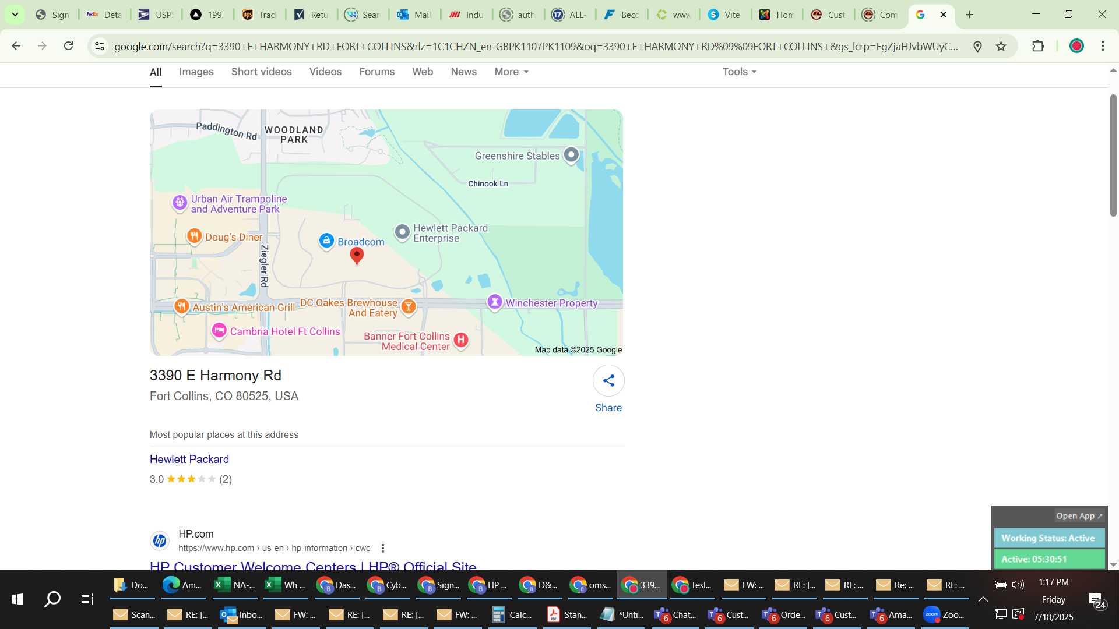Click the page vertical scrollbar thumb
The image size is (1119, 629).
pyautogui.click(x=1113, y=155)
